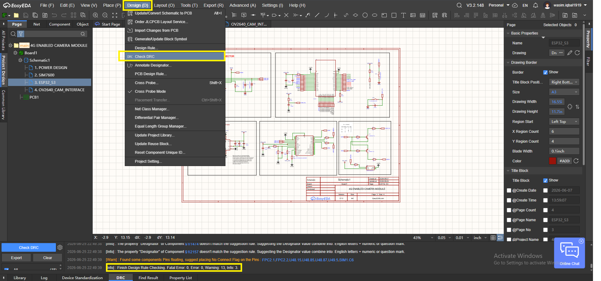
Task: Close the Online Chat widget
Action: tap(581, 241)
